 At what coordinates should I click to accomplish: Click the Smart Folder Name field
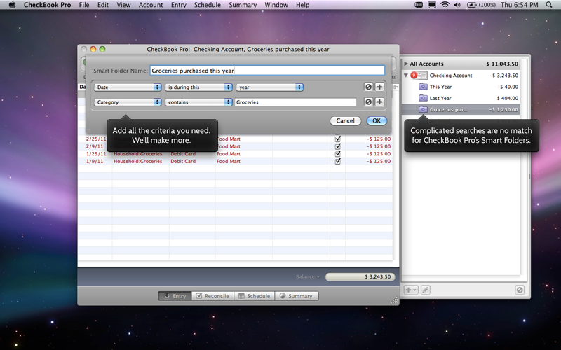tap(267, 71)
